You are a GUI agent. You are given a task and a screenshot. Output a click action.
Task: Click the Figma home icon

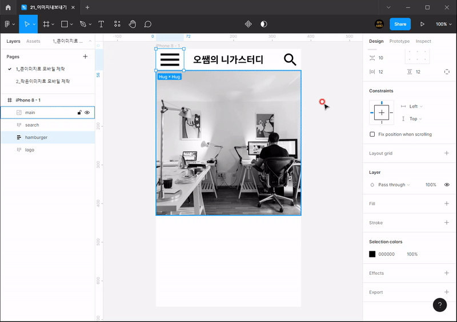8,7
